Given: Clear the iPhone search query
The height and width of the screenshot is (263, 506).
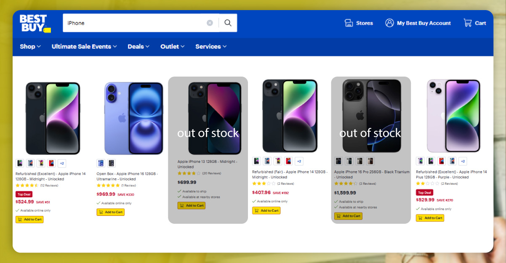Looking at the screenshot, I should click(210, 23).
